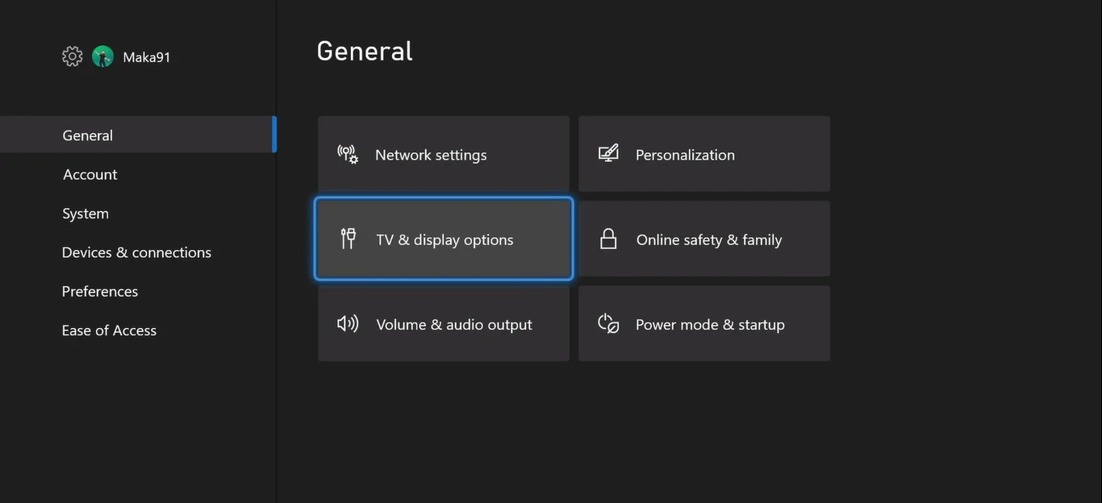This screenshot has height=503, width=1102.
Task: Click the Personalization monitor-pencil icon
Action: pyautogui.click(x=608, y=153)
